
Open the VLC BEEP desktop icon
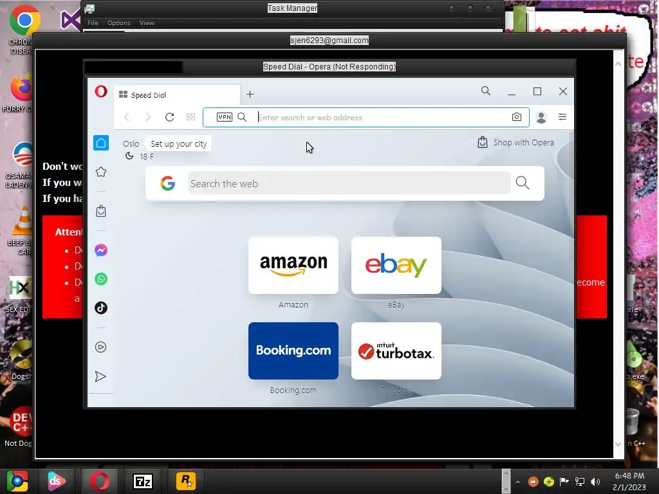click(x=22, y=231)
